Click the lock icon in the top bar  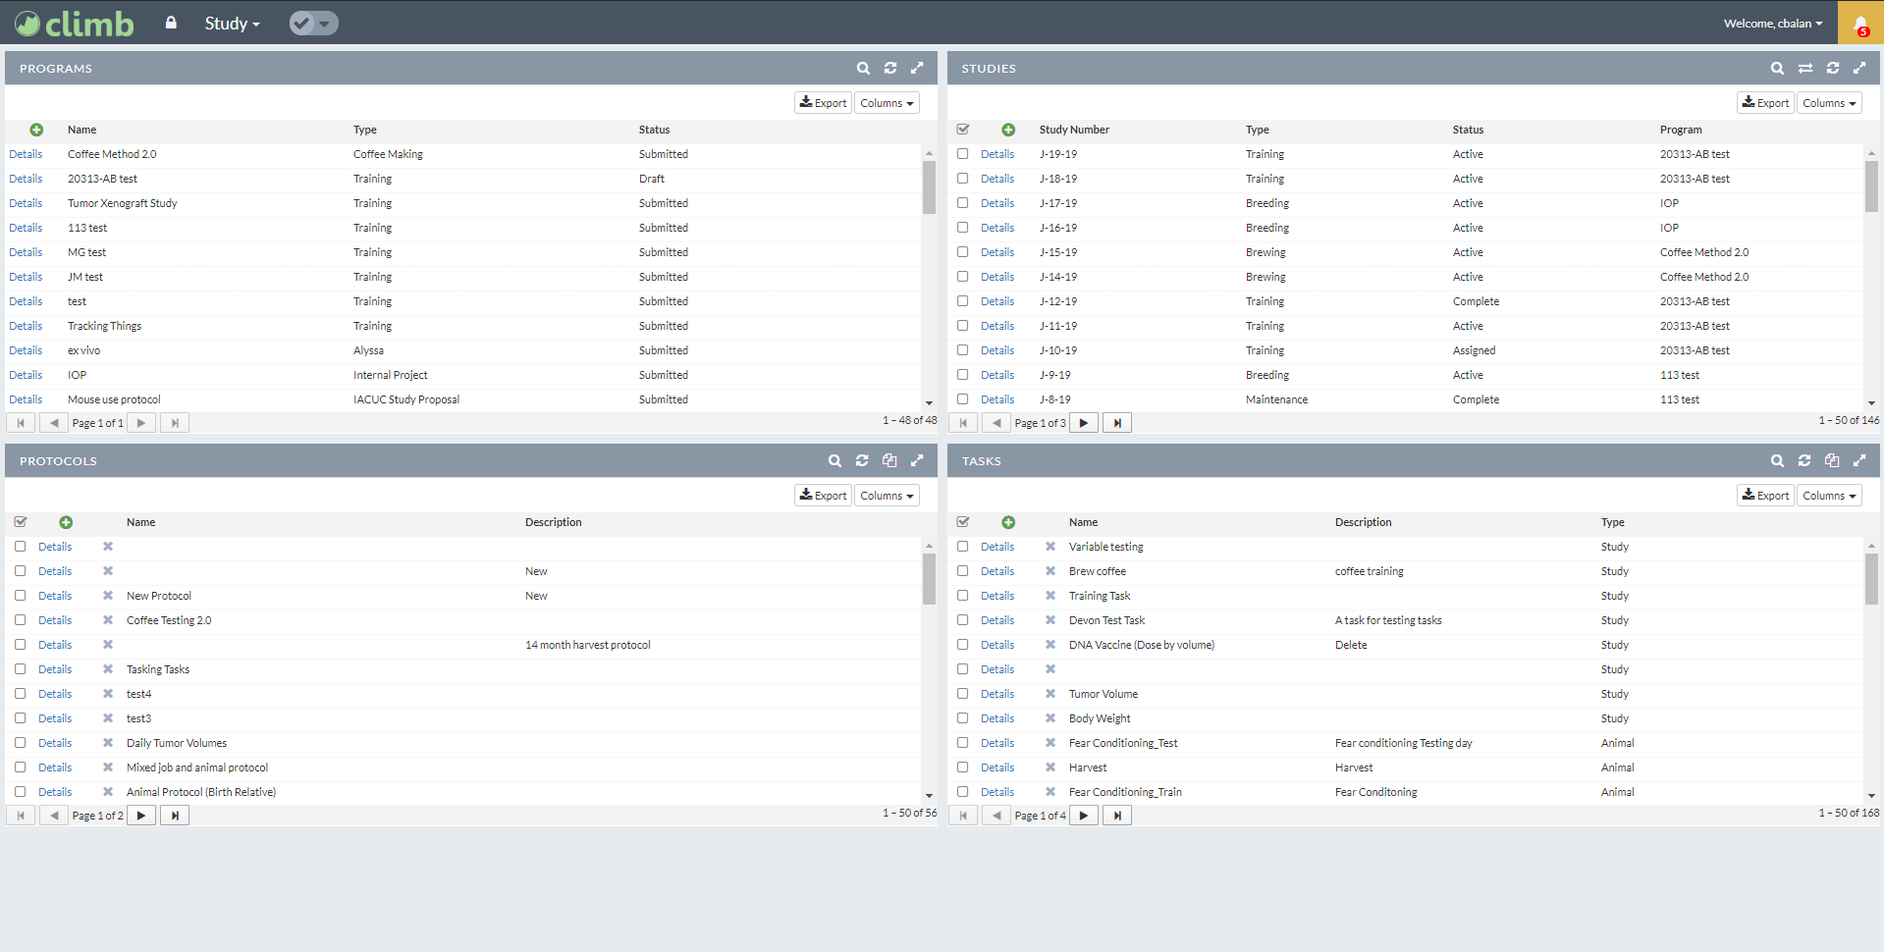(171, 23)
